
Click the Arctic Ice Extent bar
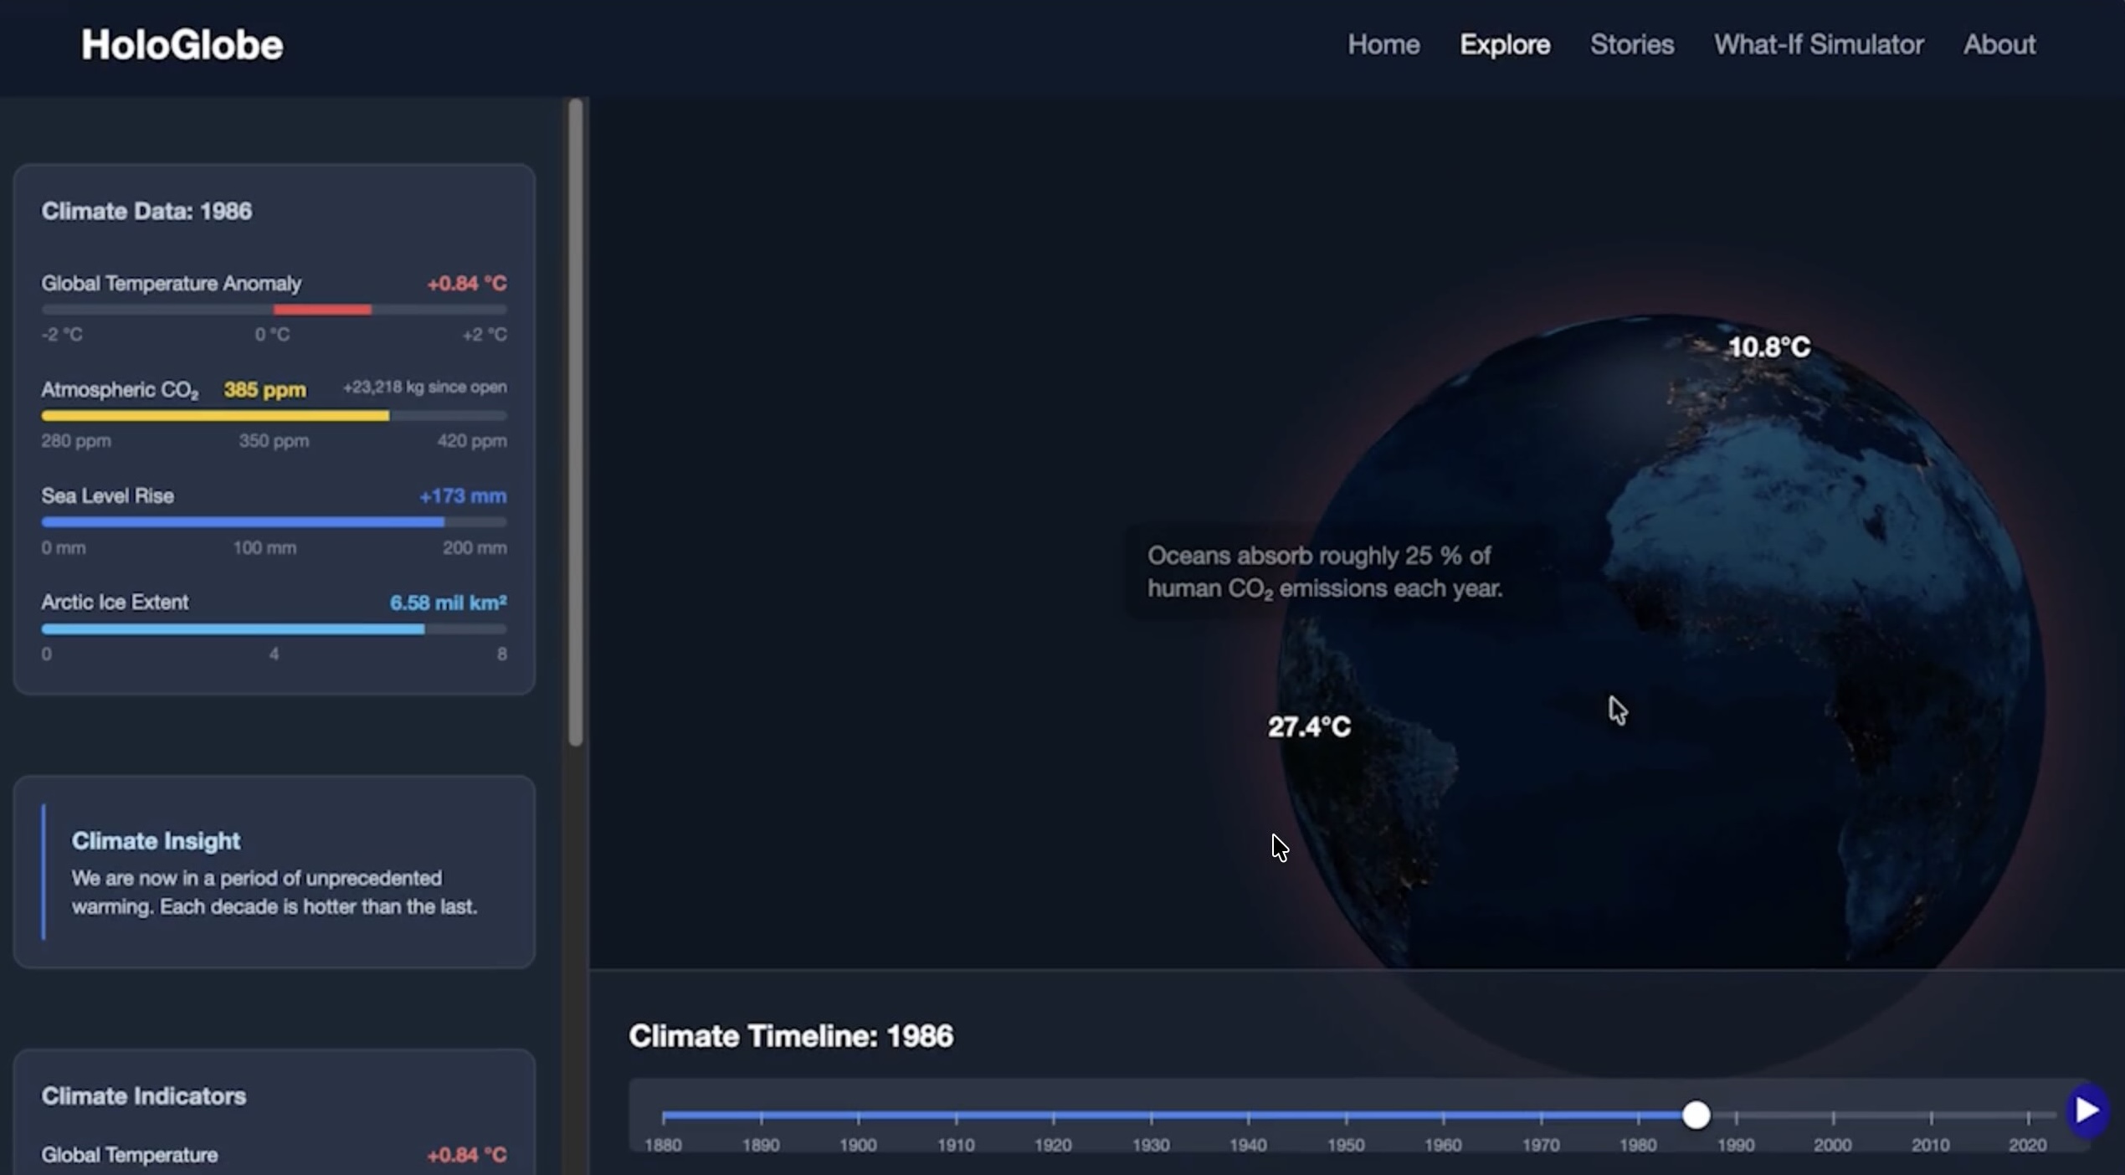(x=233, y=629)
